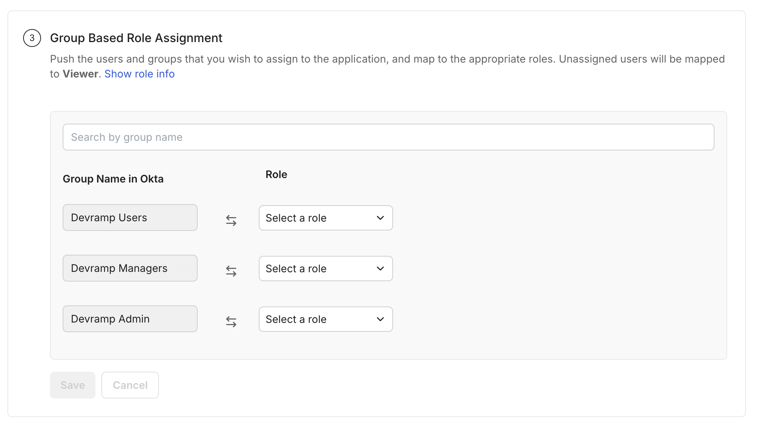757x435 pixels.
Task: Click the Cancel button
Action: coord(130,385)
